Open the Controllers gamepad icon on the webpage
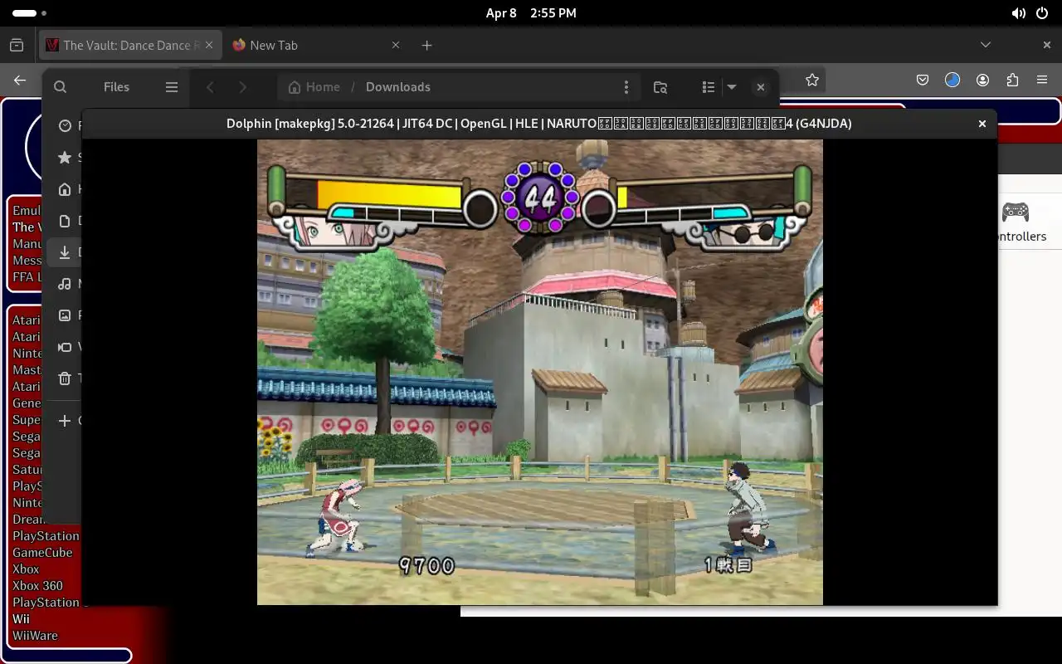The image size is (1062, 664). point(1016,212)
